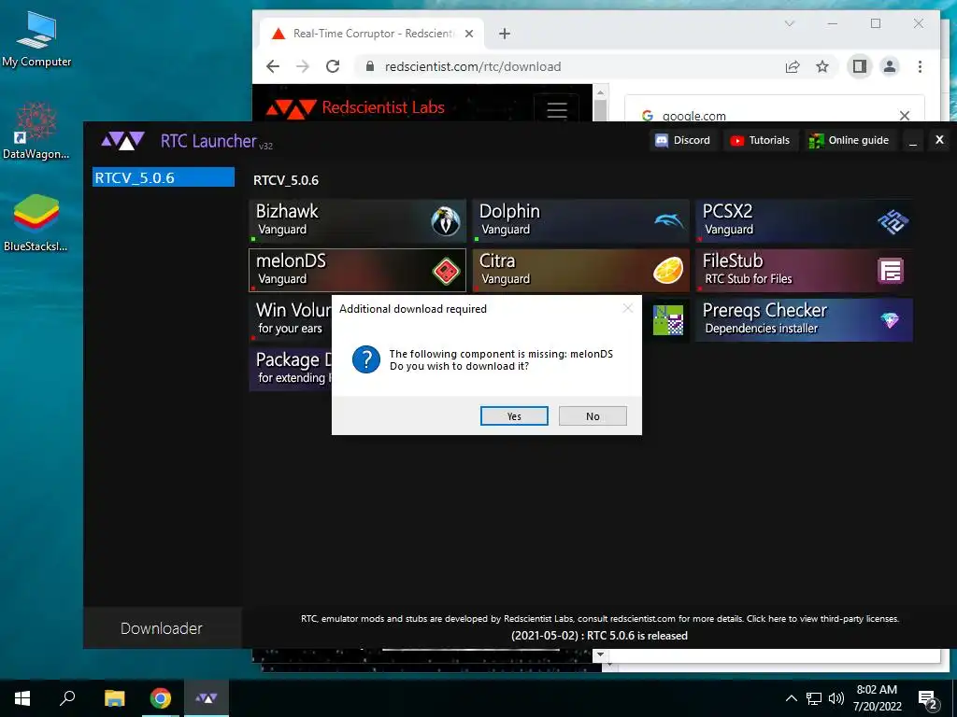Select the melonDS Vanguard tile
Image resolution: width=957 pixels, height=717 pixels.
[x=358, y=270]
